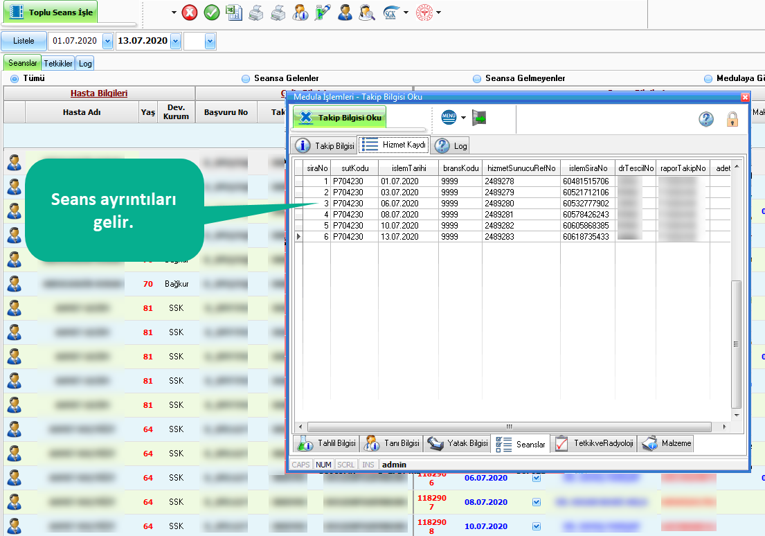Viewport: 765px width, 536px height.
Task: Click the green checkmark approve icon
Action: click(211, 12)
